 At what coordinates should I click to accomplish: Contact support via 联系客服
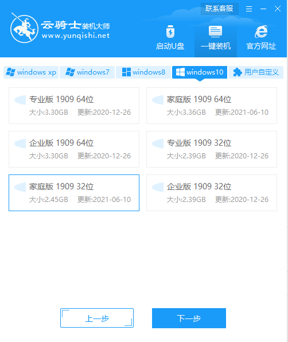coord(219,9)
